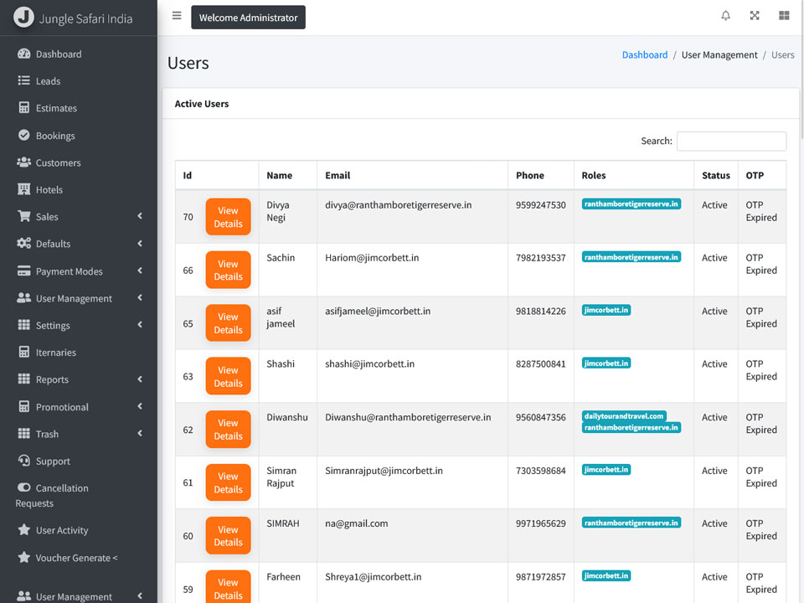Expand the Settings submenu chevron
This screenshot has width=804, height=603.
tap(140, 324)
